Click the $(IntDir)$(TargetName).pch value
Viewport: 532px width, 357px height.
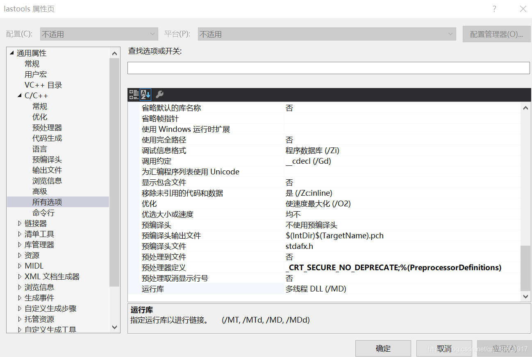[x=334, y=235]
